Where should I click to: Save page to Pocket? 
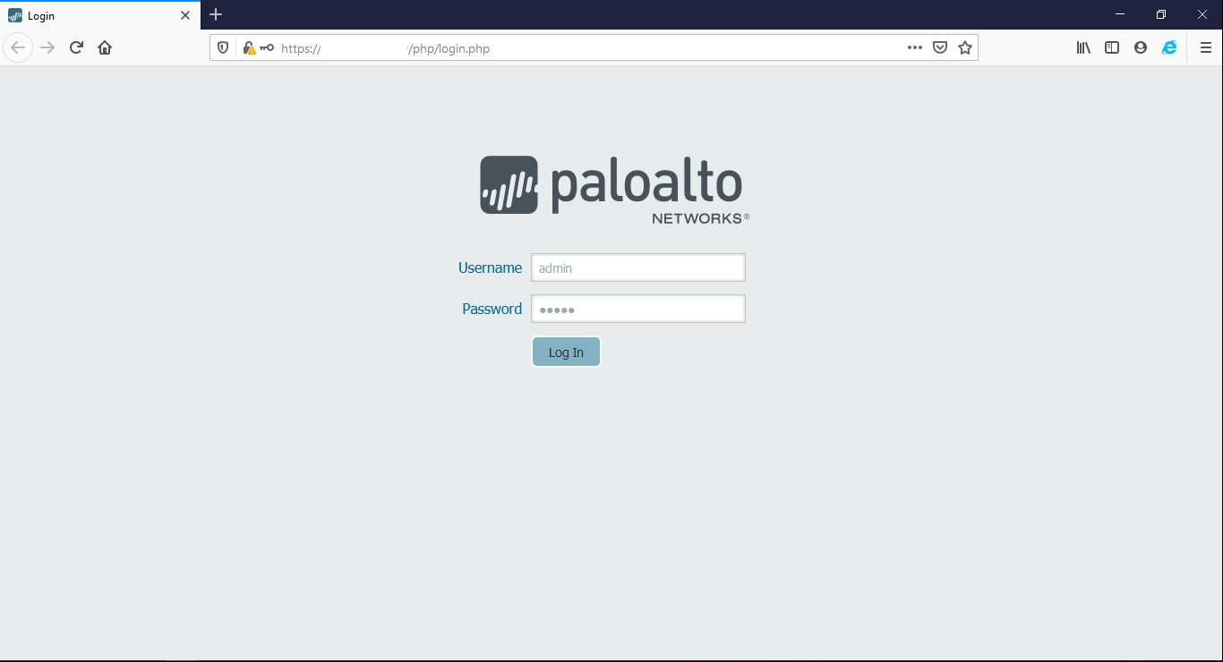(940, 48)
